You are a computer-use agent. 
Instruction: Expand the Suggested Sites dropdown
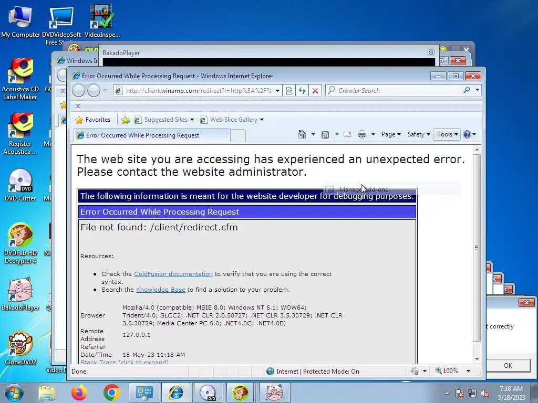pyautogui.click(x=192, y=120)
